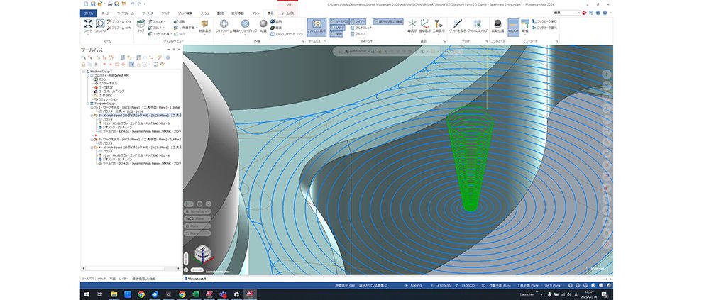Screen dimensions: 704x300
Task: Open Windows Start menu
Action: click(87, 294)
